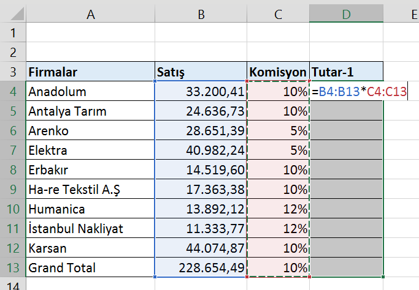Select row 13 header
Image resolution: width=419 pixels, height=290 pixels.
[x=13, y=267]
